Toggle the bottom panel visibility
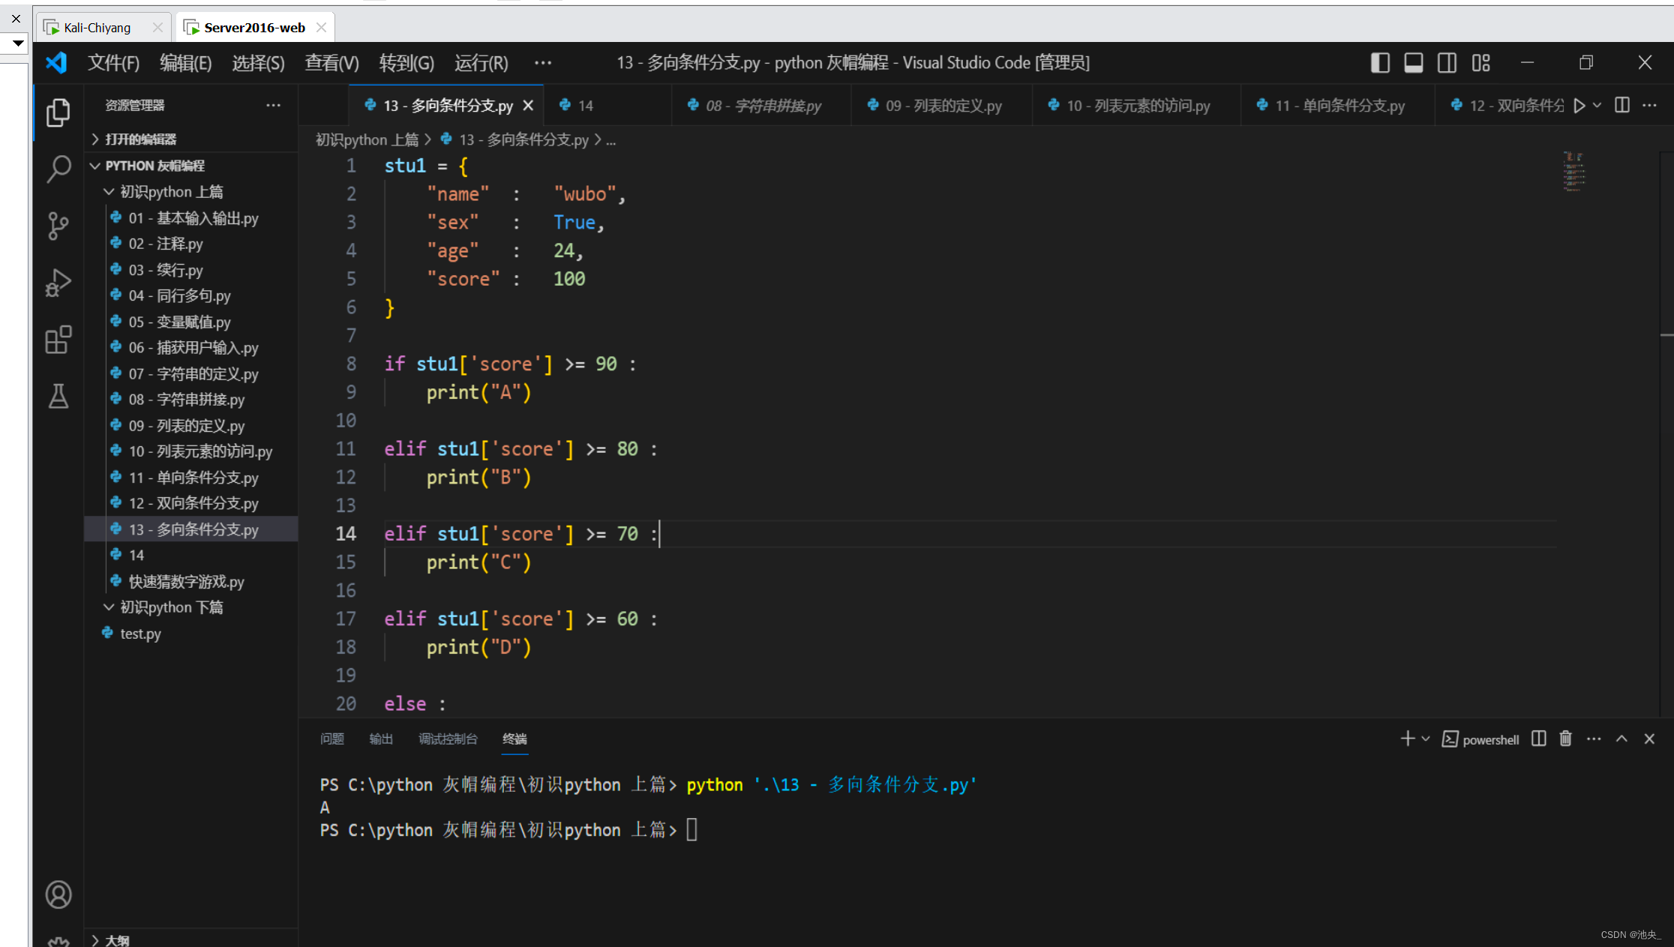The image size is (1674, 947). tap(1413, 62)
